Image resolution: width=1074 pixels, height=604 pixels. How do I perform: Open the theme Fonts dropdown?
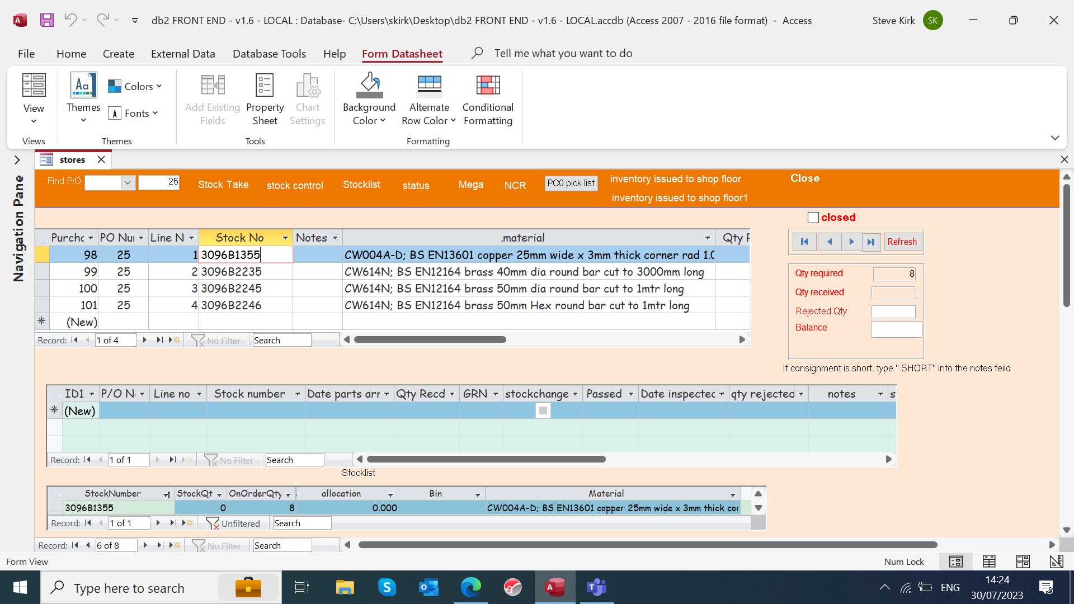pyautogui.click(x=133, y=113)
